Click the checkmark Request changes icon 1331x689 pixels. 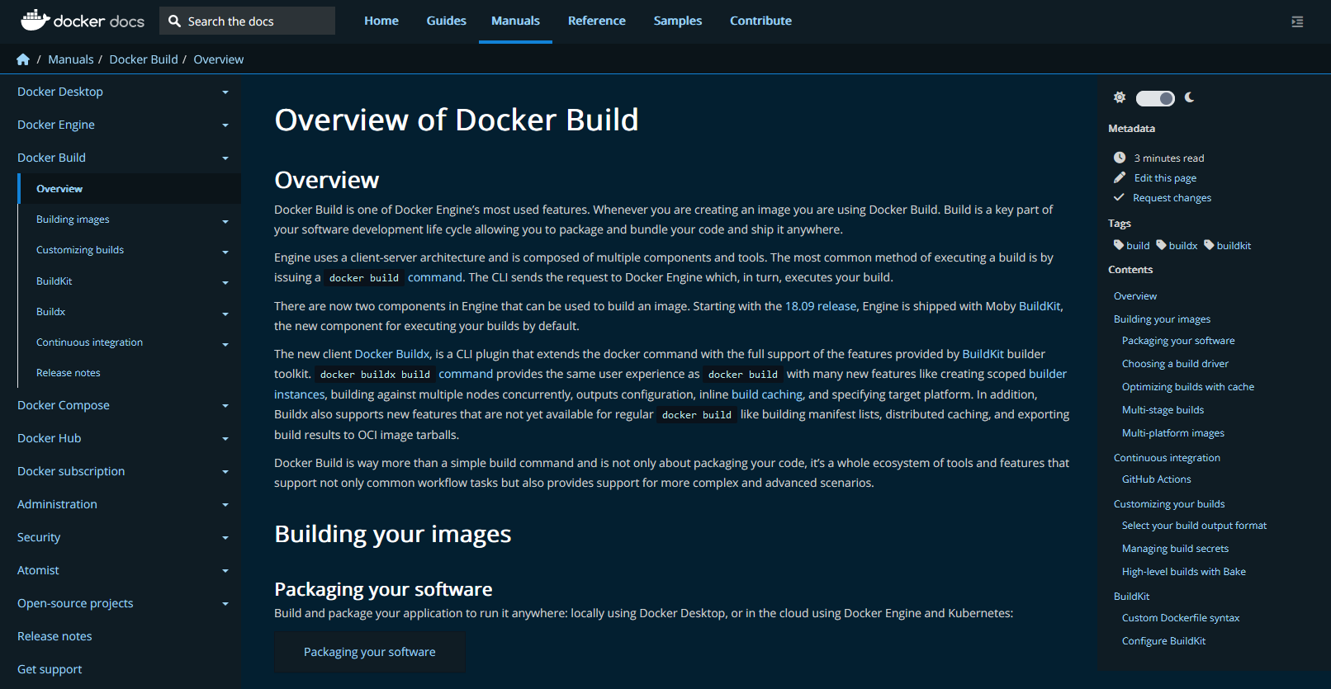click(1120, 197)
